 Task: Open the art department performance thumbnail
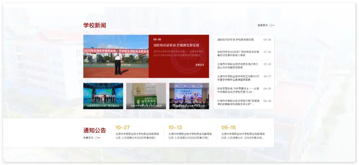click(189, 96)
